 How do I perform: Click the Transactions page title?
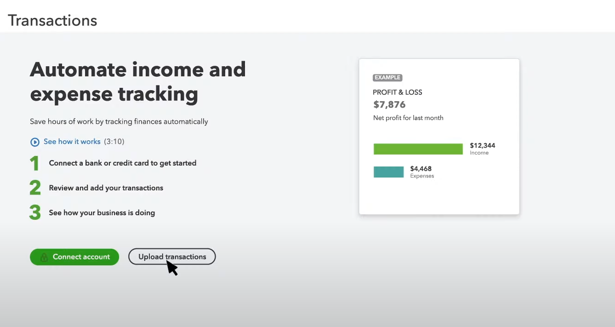52,21
